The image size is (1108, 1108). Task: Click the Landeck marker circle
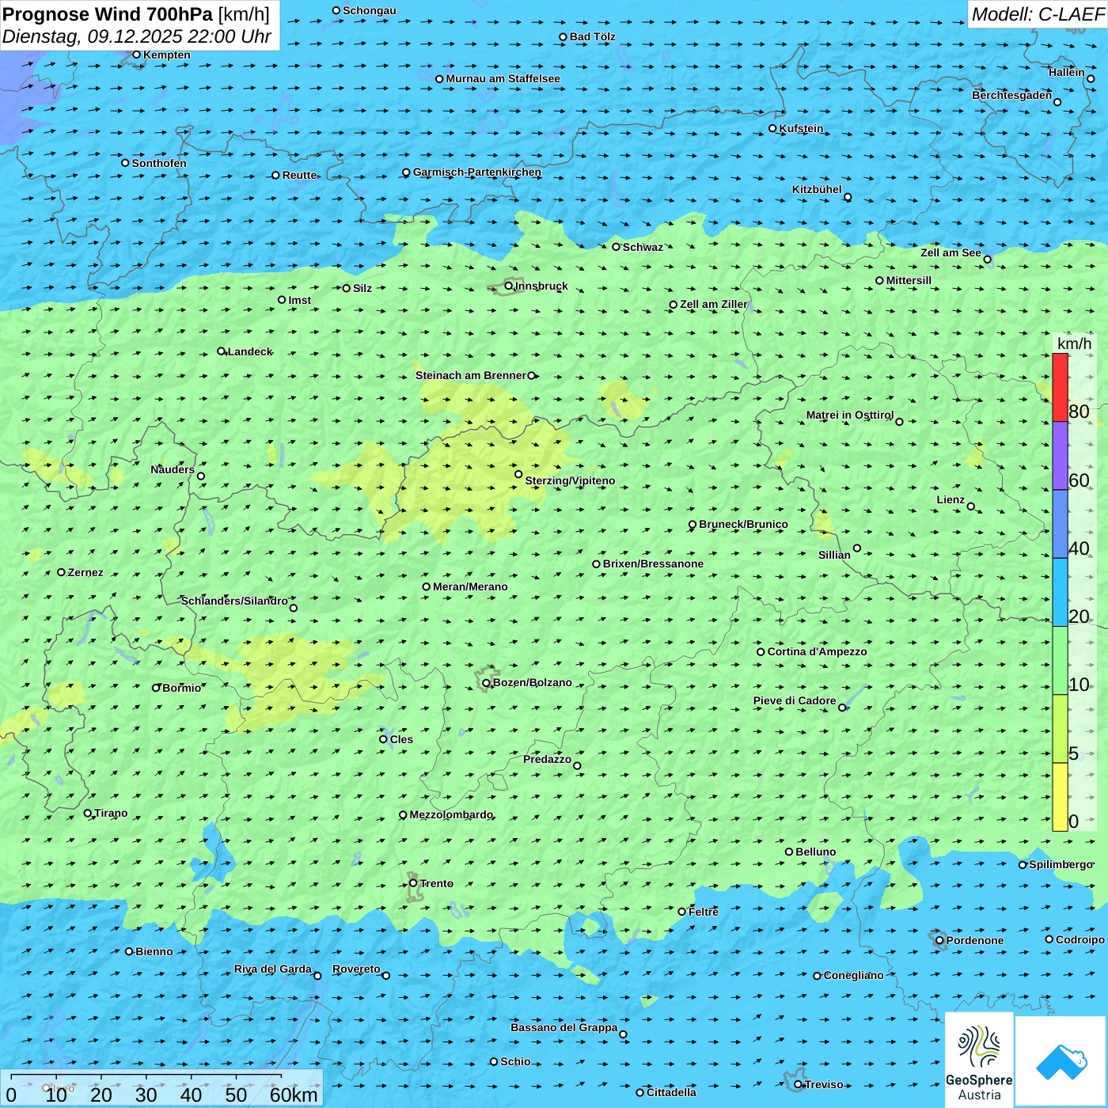[x=222, y=351]
